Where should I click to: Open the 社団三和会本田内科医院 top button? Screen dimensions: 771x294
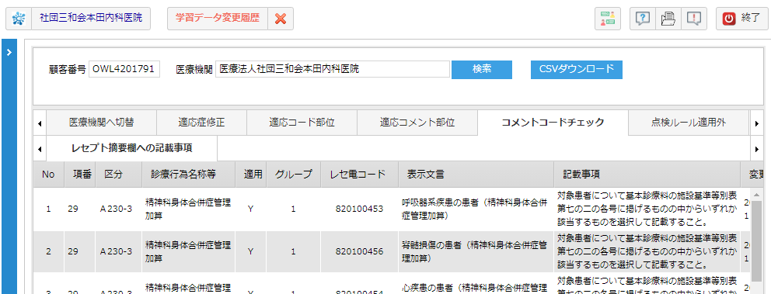tap(91, 19)
